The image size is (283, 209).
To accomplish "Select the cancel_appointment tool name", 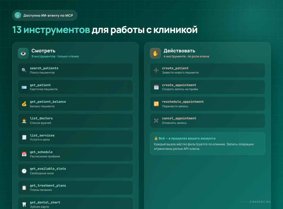I will click(179, 118).
